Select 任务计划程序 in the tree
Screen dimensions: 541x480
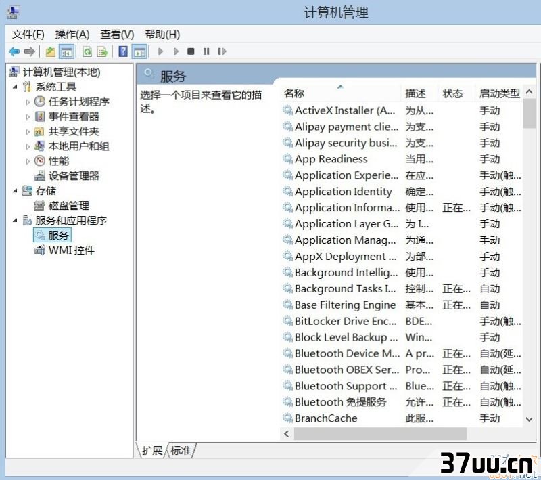point(78,102)
